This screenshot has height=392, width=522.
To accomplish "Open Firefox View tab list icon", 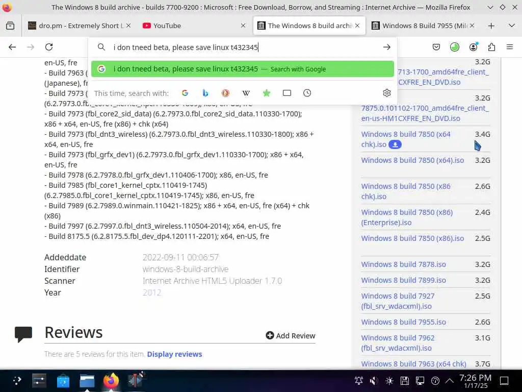I will coord(10,26).
